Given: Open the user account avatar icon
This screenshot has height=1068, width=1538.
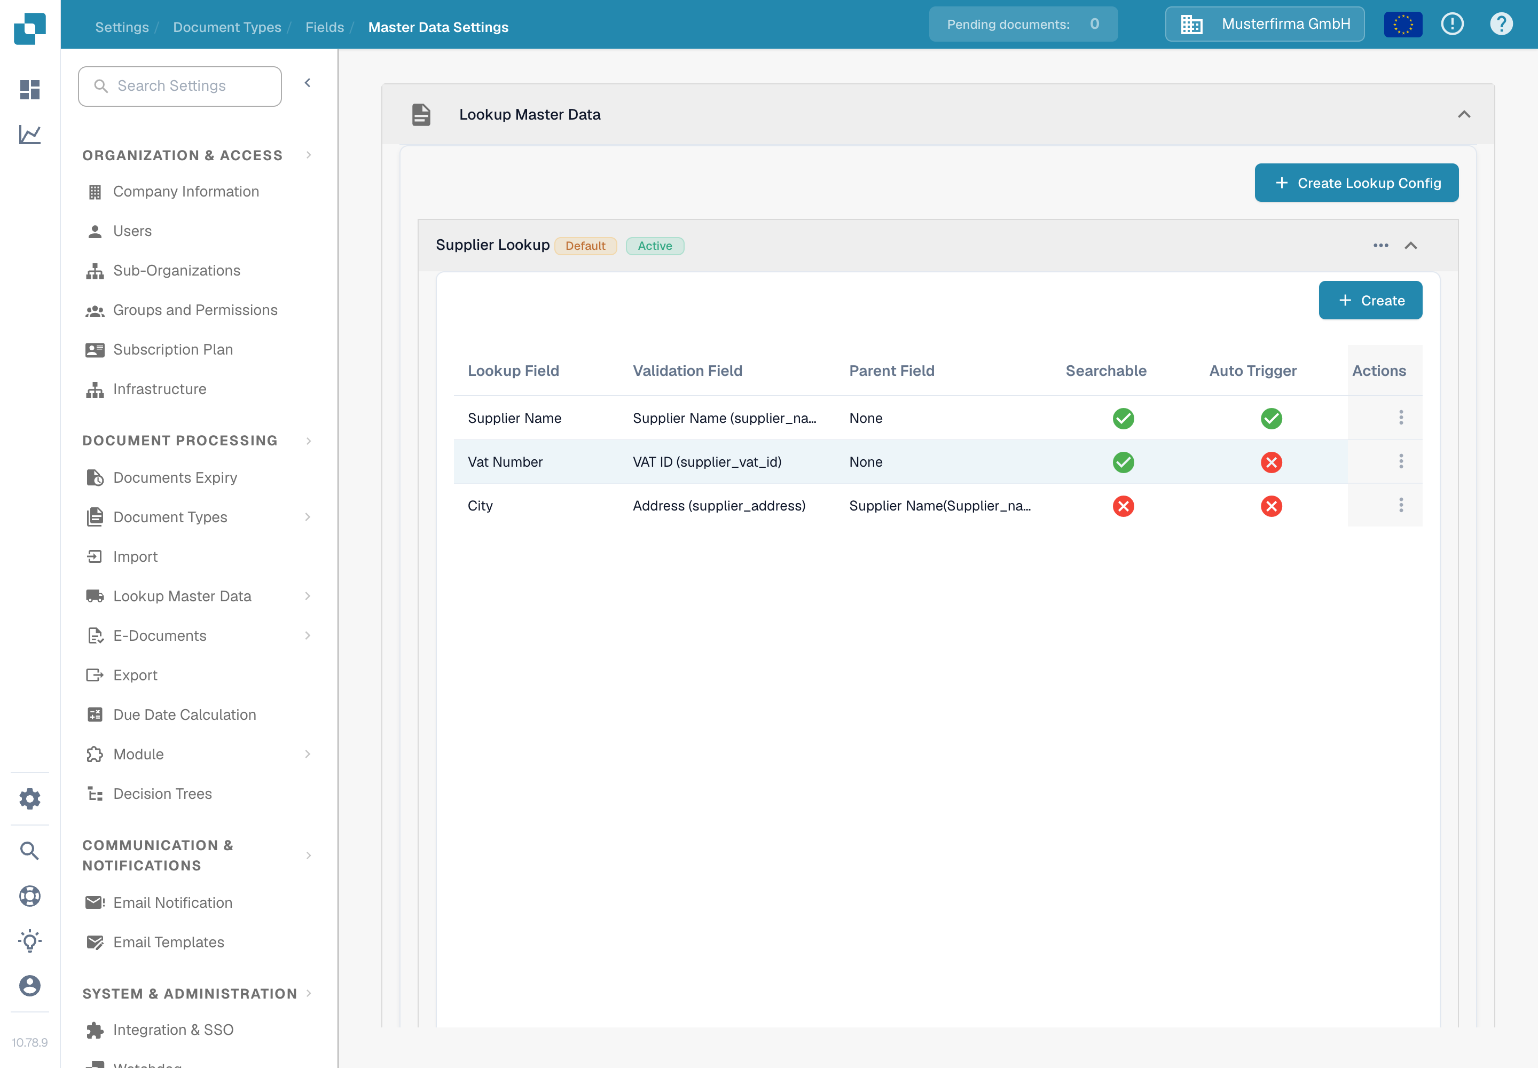Looking at the screenshot, I should click(29, 985).
